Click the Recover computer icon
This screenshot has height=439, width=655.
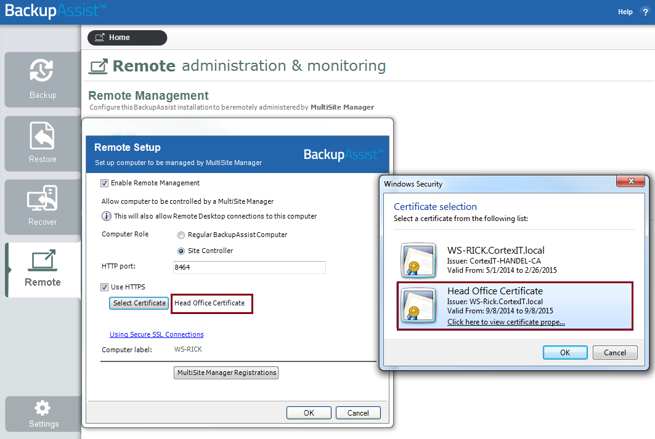(42, 198)
